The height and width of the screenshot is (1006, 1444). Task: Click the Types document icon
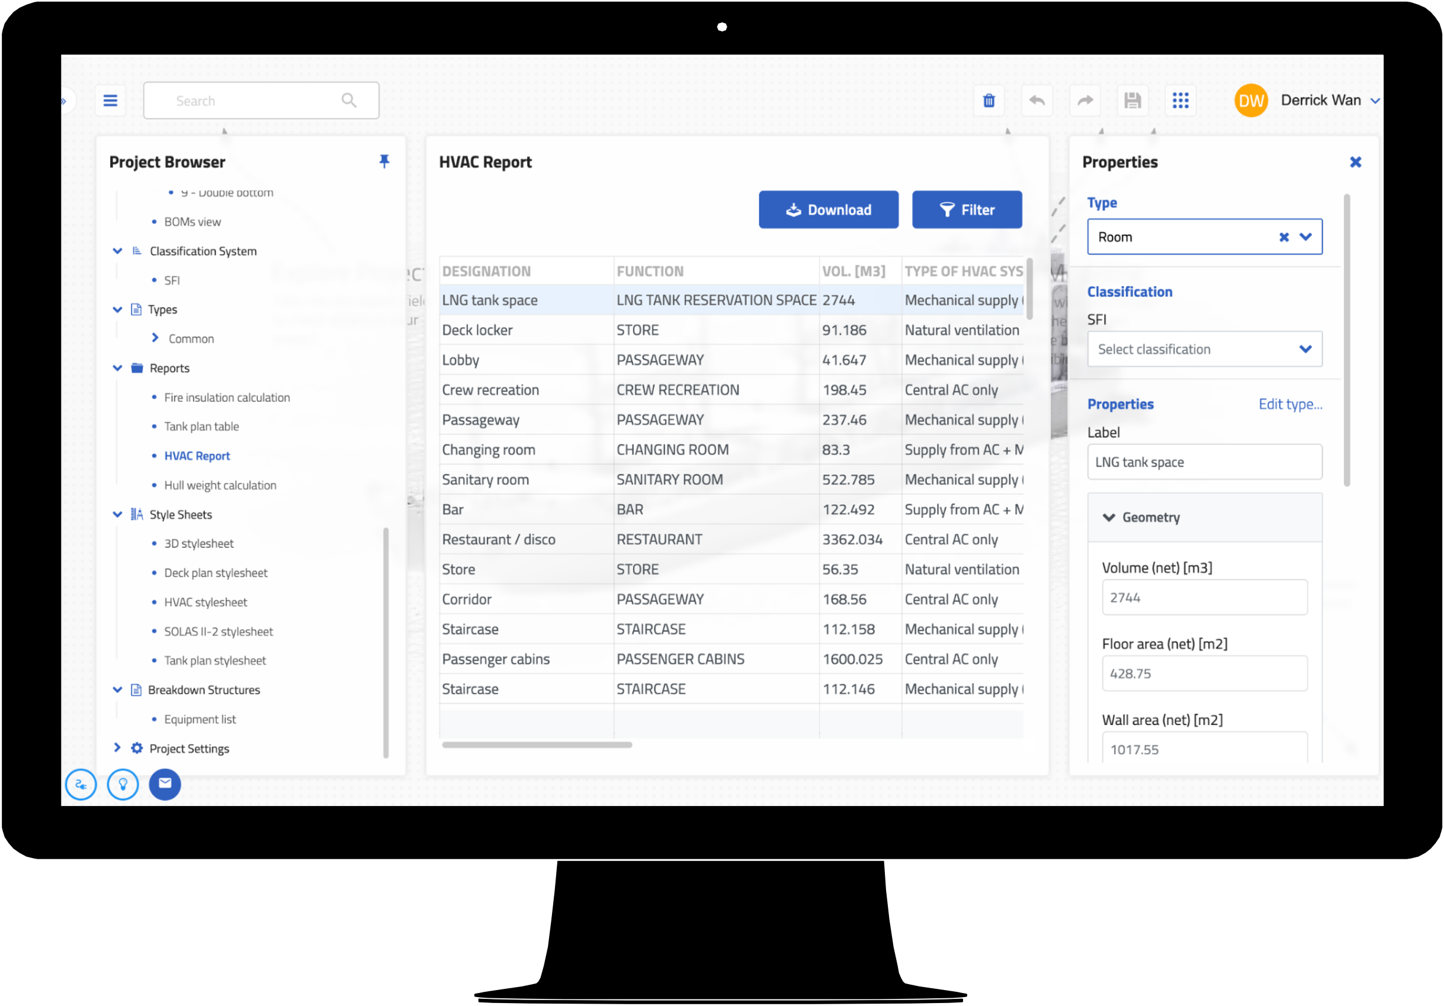(136, 309)
